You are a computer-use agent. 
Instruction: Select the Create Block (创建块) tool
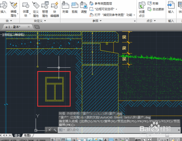point(26,5)
